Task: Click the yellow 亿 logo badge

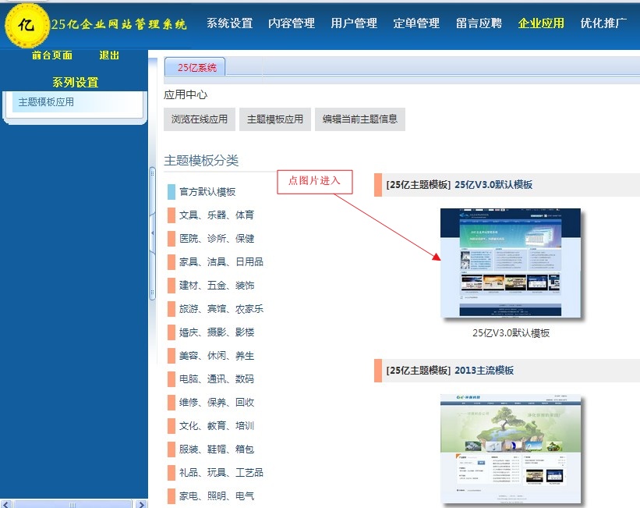Action: pyautogui.click(x=27, y=25)
